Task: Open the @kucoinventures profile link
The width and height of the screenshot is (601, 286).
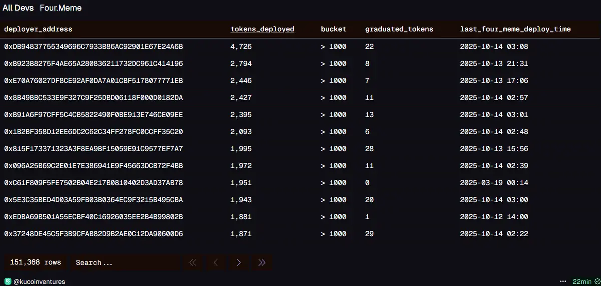Action: (x=39, y=281)
